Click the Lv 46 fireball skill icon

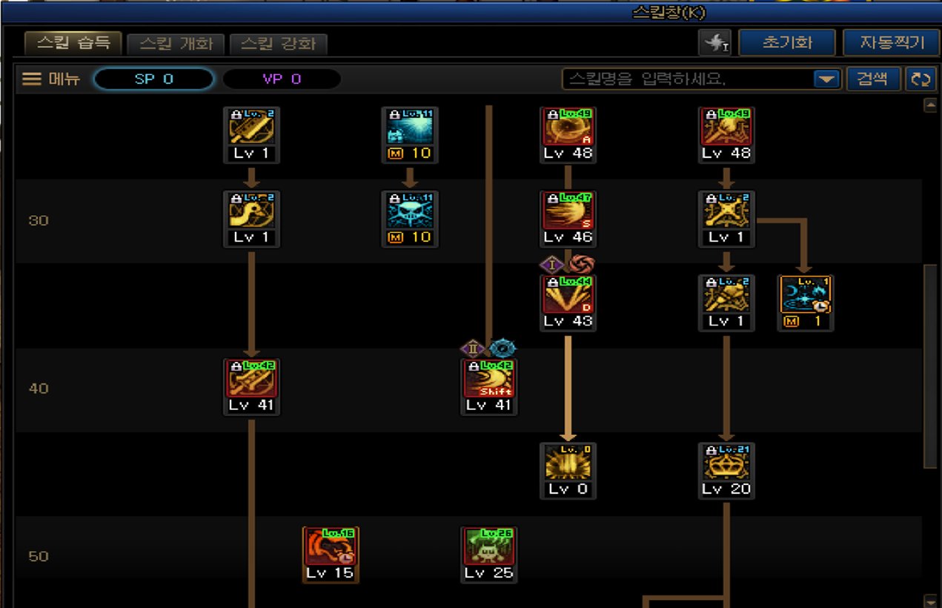[x=568, y=211]
